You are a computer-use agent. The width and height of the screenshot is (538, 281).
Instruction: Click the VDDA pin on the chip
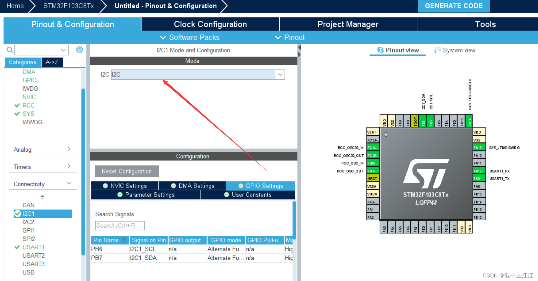pyautogui.click(x=373, y=194)
